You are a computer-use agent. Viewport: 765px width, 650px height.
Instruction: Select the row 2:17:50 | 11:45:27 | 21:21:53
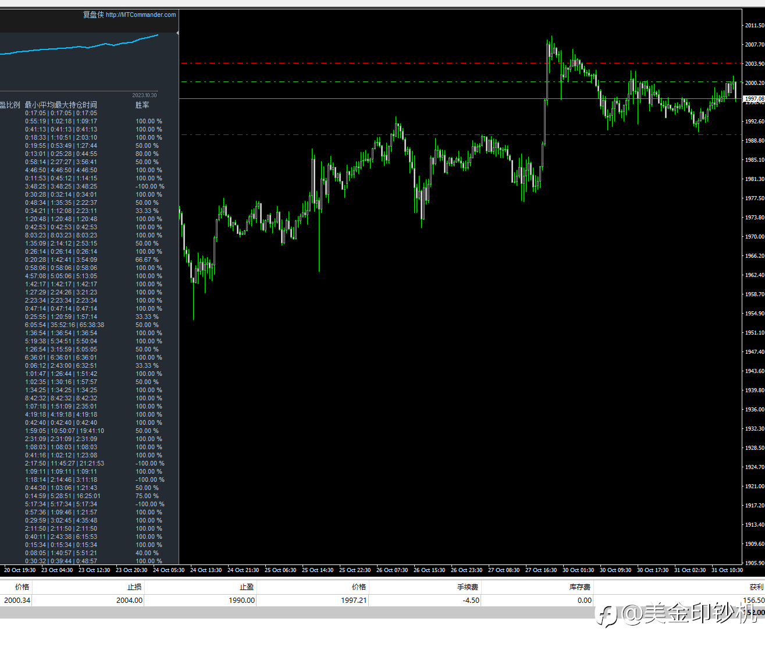65,463
